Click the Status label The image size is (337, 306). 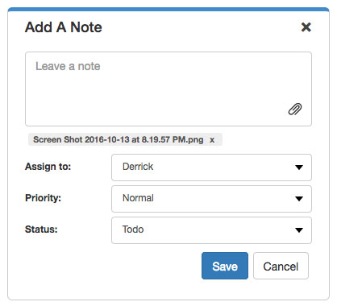click(41, 229)
